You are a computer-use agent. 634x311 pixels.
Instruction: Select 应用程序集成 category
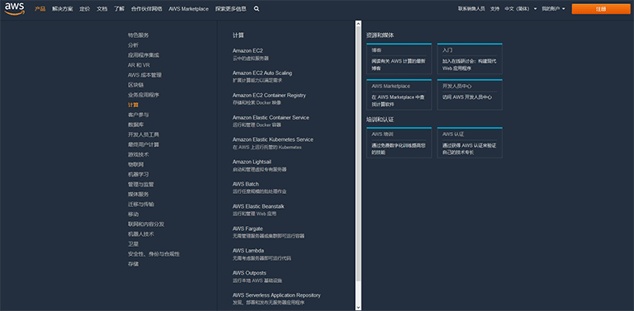click(144, 55)
